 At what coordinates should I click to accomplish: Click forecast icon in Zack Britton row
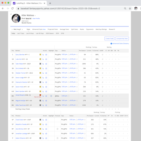tap(57, 129)
